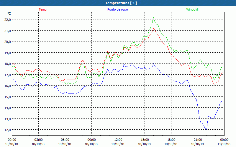Click the 09:00 time axis label
Screen dimensions: 236x147
[x=91, y=140]
